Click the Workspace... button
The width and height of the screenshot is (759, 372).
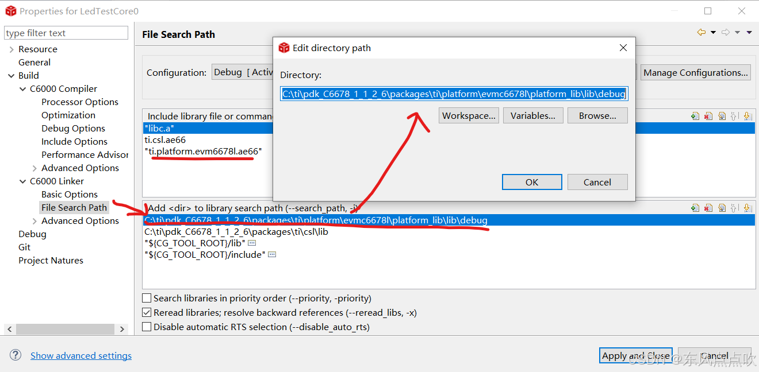[x=469, y=115]
